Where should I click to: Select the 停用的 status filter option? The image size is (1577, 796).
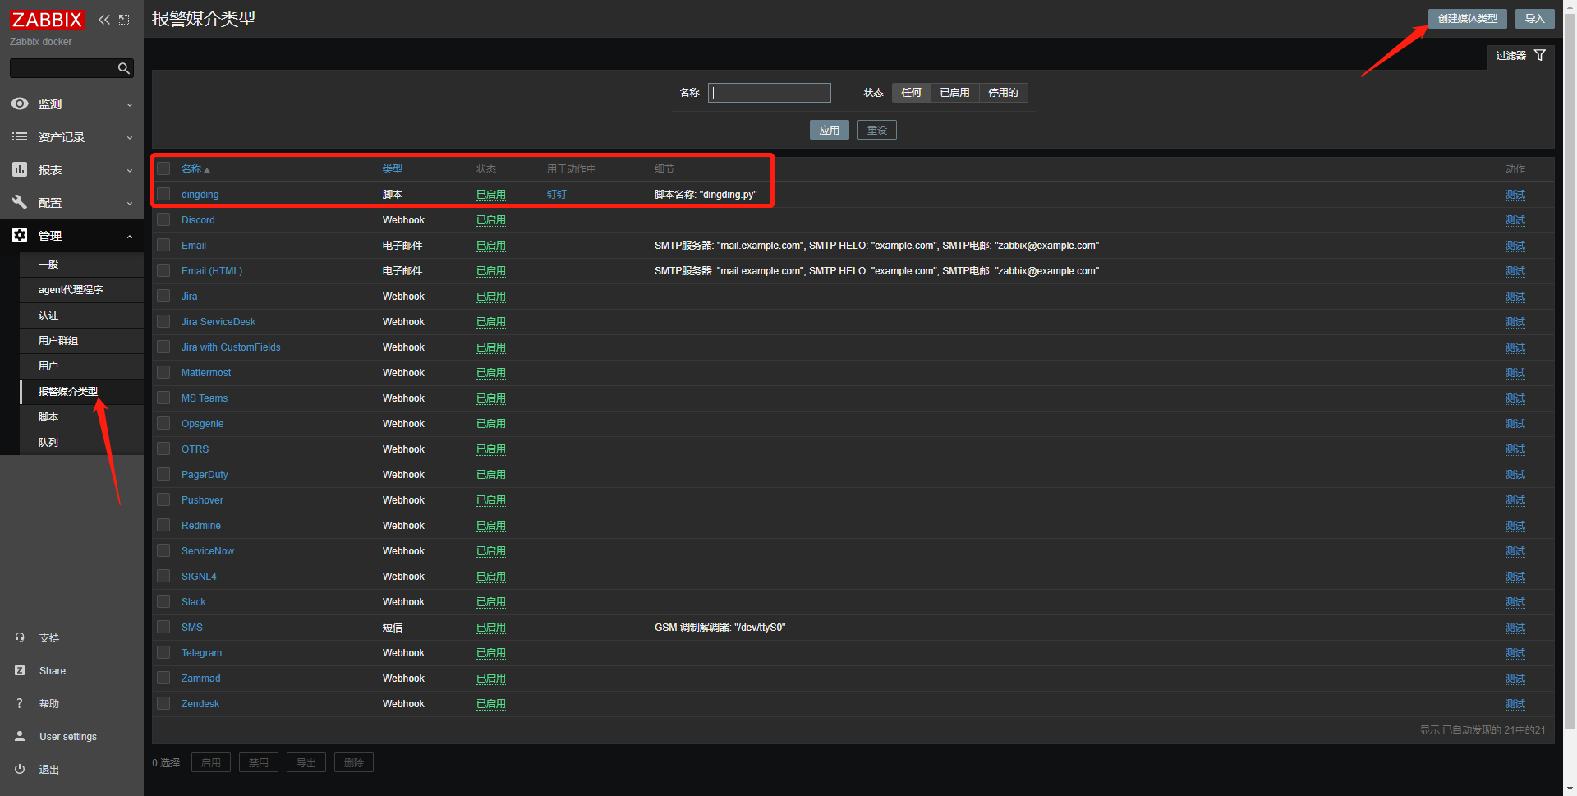pyautogui.click(x=1003, y=93)
